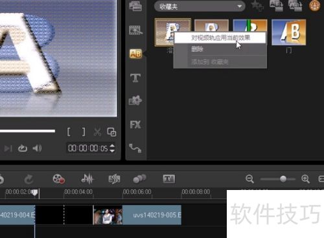Open the Path library icon

[135, 148]
